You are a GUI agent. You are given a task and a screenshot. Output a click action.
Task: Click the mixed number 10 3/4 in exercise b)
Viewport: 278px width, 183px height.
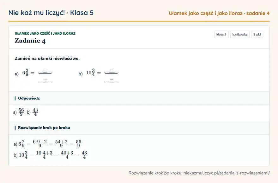[x=90, y=72]
